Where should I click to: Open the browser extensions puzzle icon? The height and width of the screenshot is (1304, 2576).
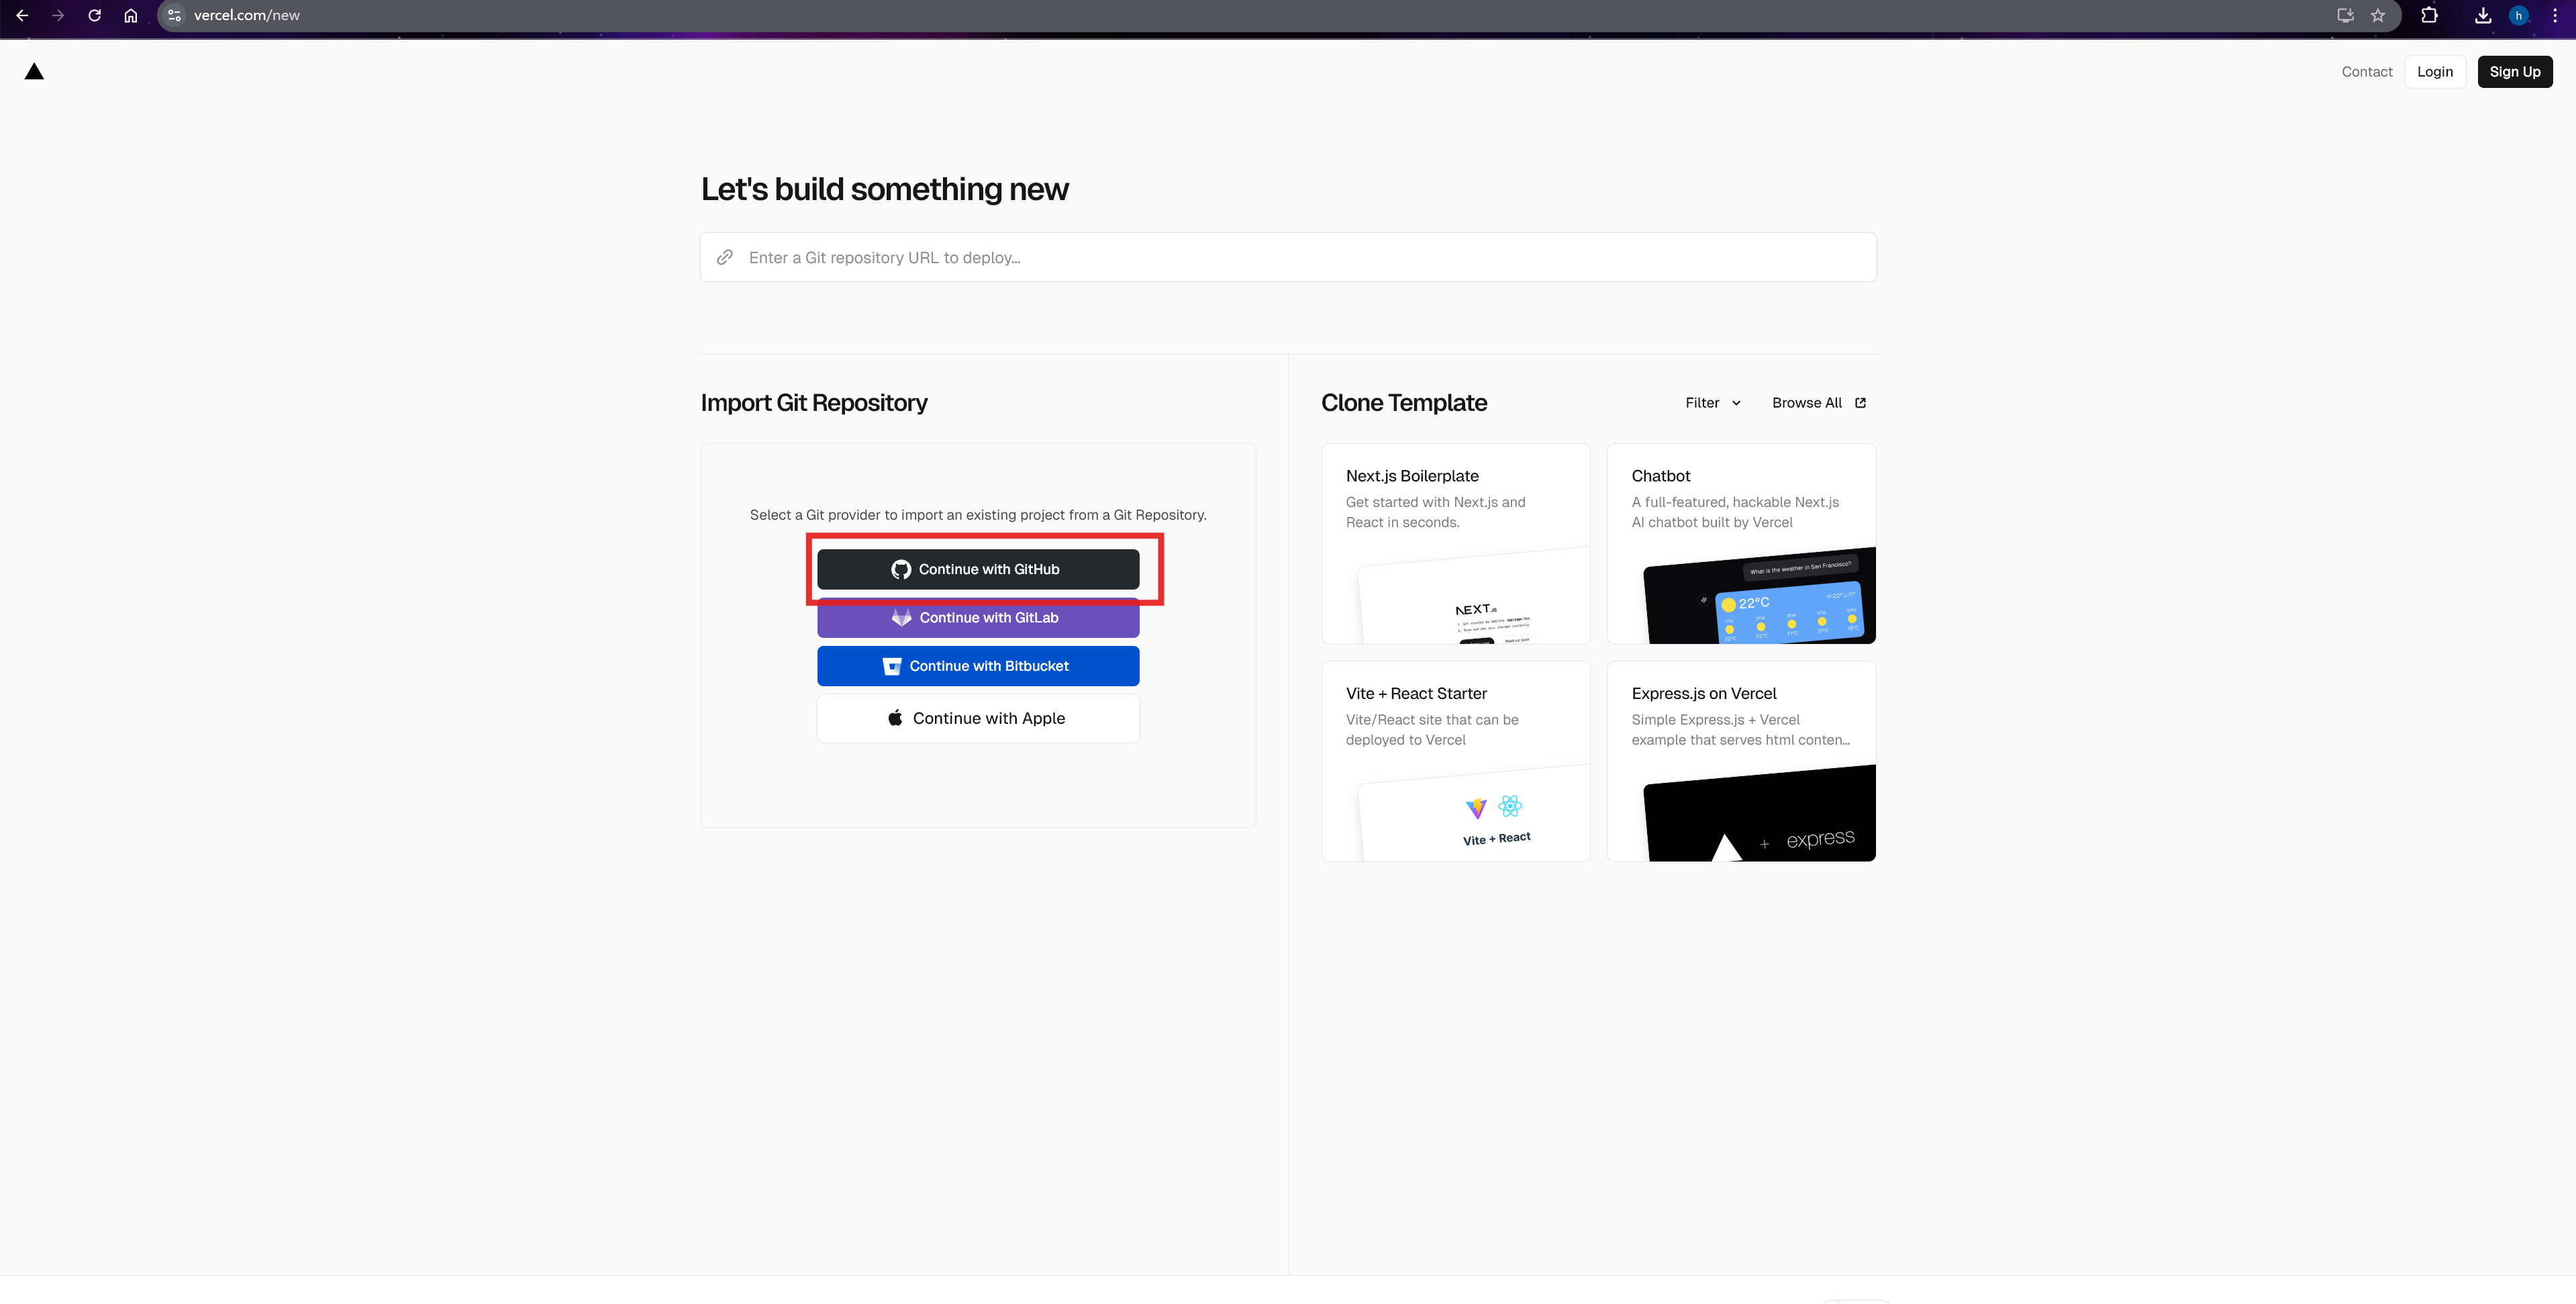point(2428,15)
